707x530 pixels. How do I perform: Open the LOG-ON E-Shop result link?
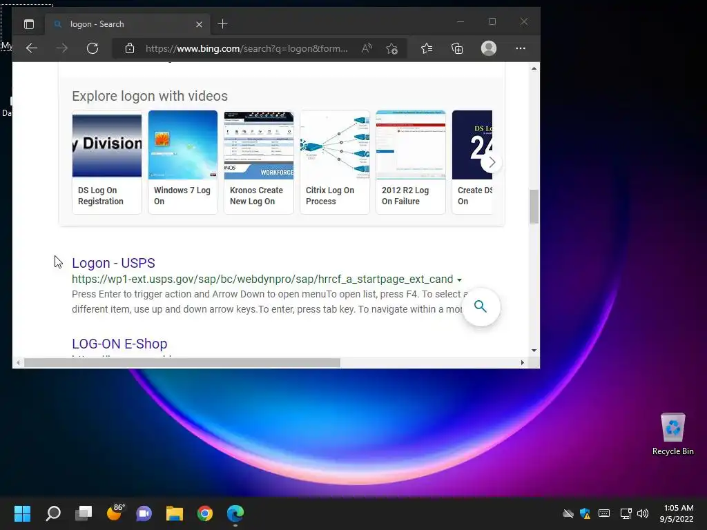click(119, 344)
